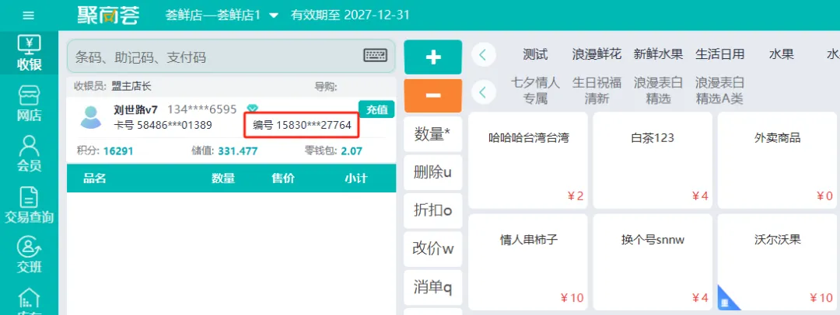Open the 会员 member section
This screenshot has width=840, height=315.
(x=29, y=154)
